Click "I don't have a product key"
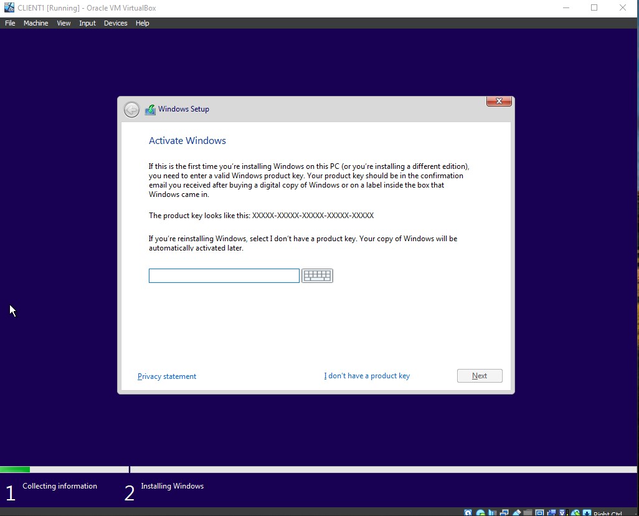This screenshot has height=516, width=639. coord(367,376)
